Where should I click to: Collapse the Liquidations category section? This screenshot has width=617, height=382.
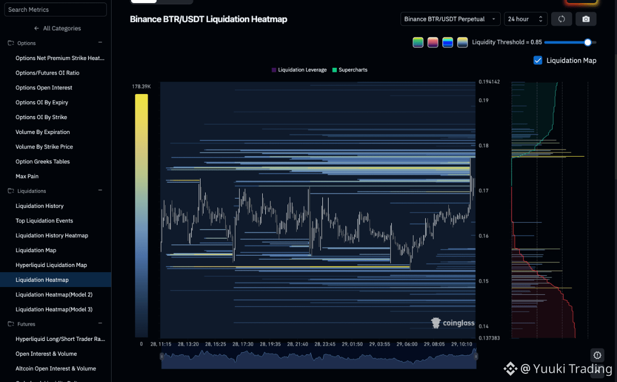pyautogui.click(x=100, y=190)
